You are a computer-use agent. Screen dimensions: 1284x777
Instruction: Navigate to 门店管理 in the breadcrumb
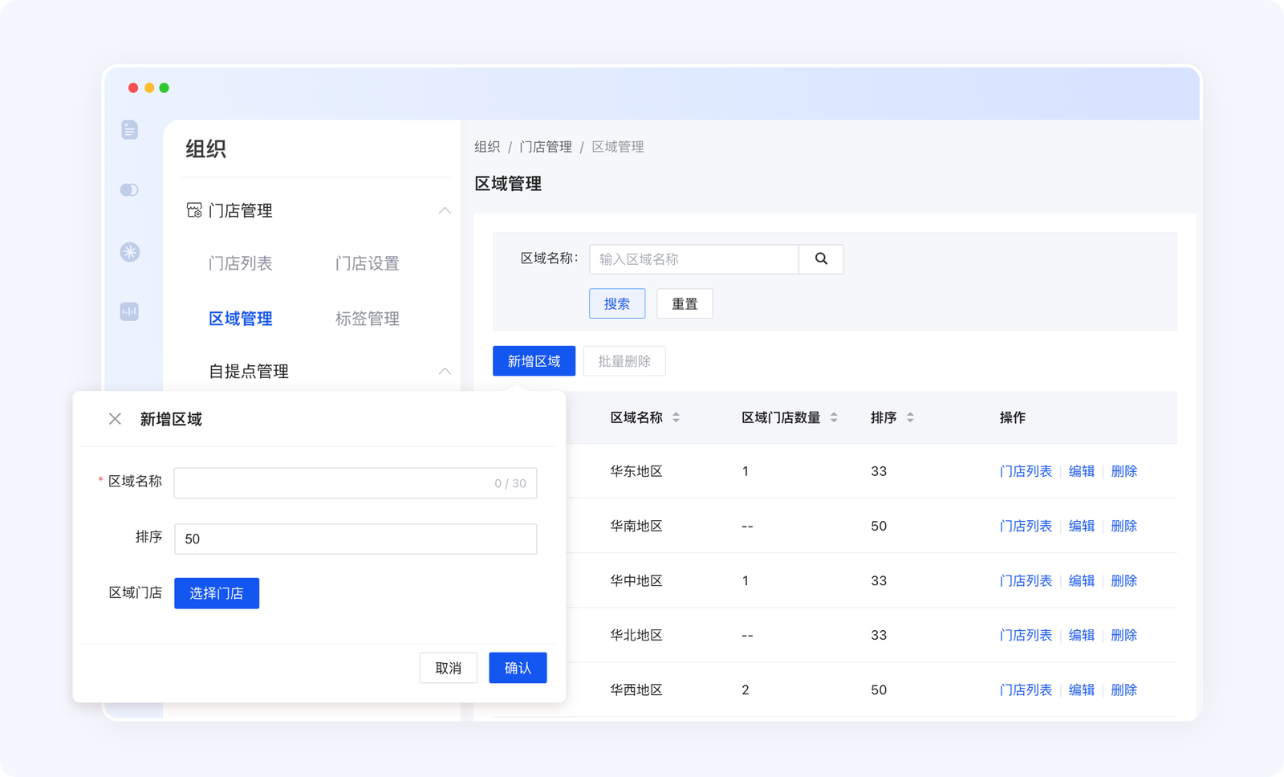[x=546, y=147]
